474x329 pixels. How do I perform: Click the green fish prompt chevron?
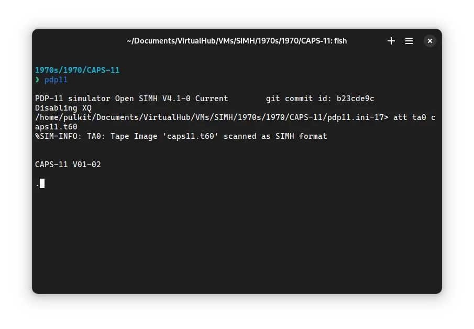[37, 80]
